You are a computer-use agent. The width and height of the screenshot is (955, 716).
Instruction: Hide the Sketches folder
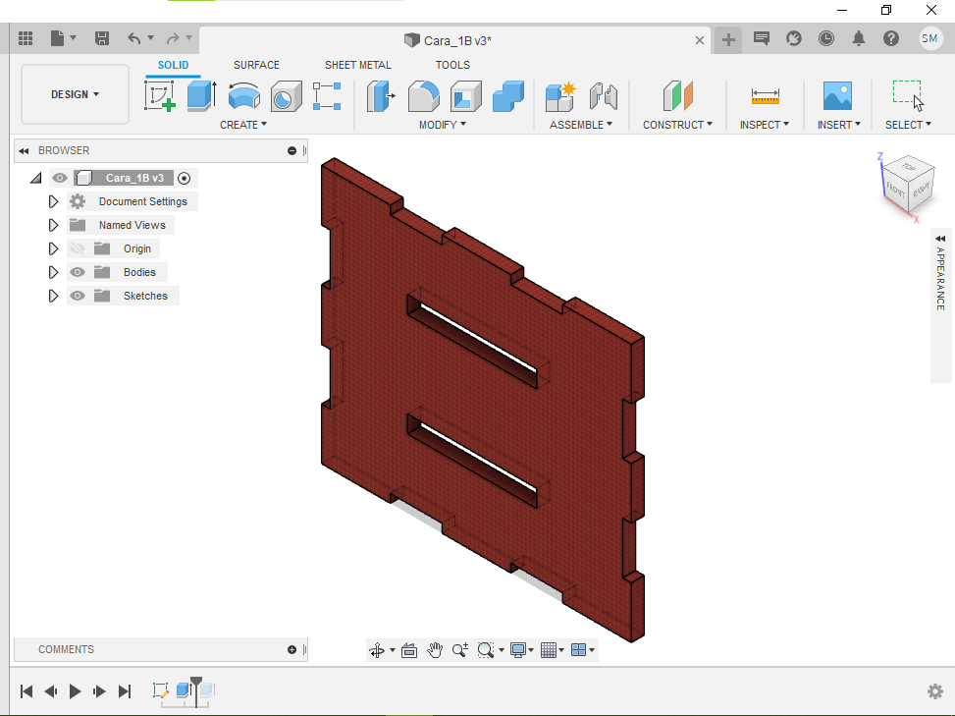pyautogui.click(x=78, y=297)
